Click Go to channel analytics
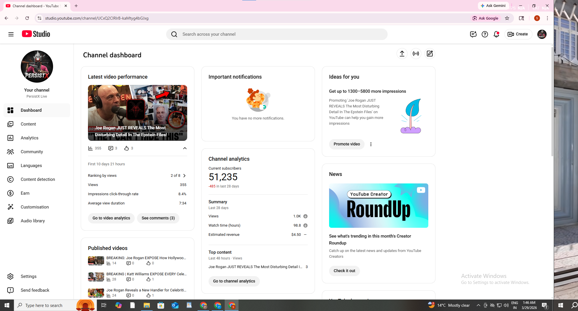Screen dimensions: 578x311 (x=234, y=281)
